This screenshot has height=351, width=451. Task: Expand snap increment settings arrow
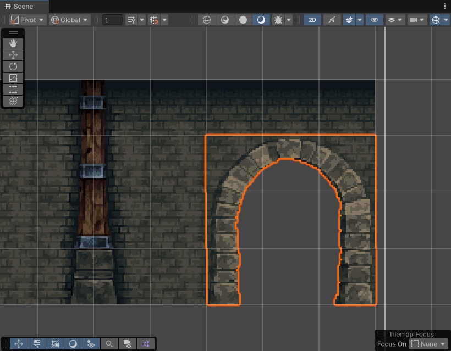coord(164,20)
